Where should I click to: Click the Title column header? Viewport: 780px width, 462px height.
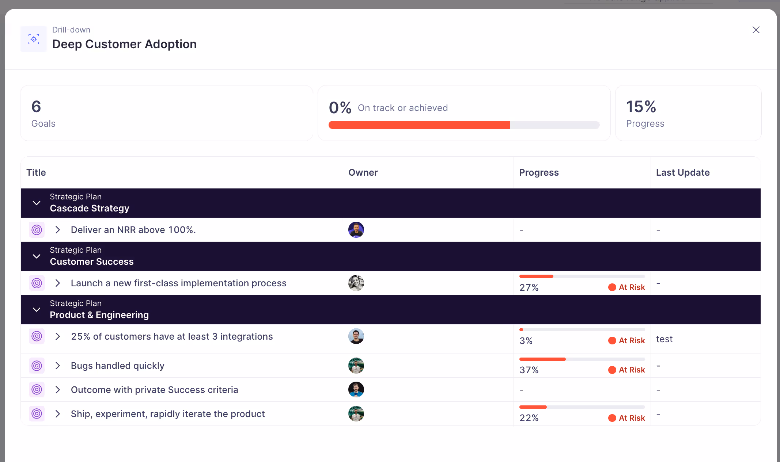coord(36,172)
